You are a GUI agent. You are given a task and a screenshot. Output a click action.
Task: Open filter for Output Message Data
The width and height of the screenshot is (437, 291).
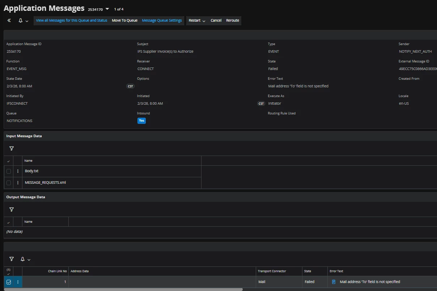[12, 209]
